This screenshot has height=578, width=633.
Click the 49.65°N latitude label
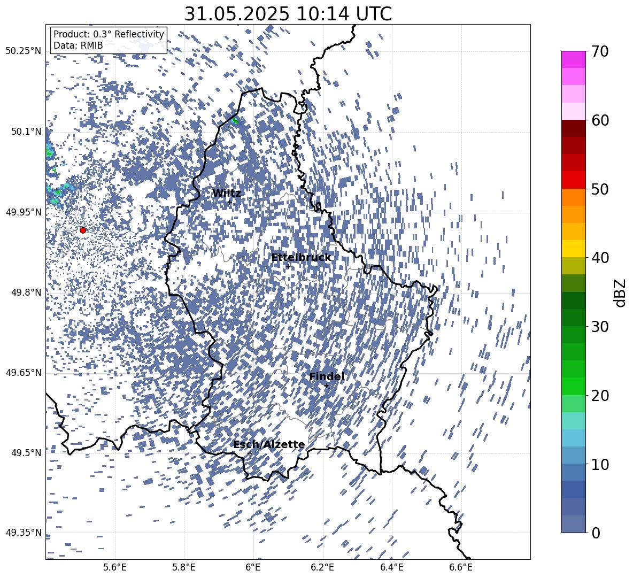tap(24, 372)
